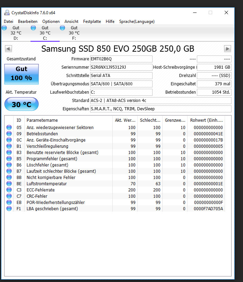Click the Schnittstelle Serial ATA field
The width and height of the screenshot is (243, 282).
(121, 76)
